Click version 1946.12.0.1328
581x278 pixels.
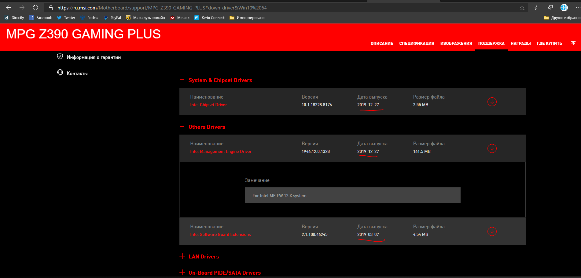316,151
